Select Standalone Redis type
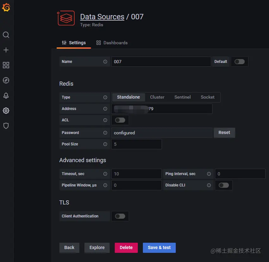 [x=128, y=97]
